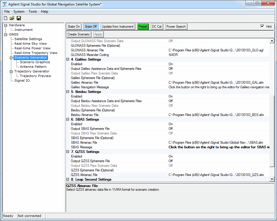Screen dimensions: 277x221
Task: Collapse the GNSS tree node
Action: (6, 35)
